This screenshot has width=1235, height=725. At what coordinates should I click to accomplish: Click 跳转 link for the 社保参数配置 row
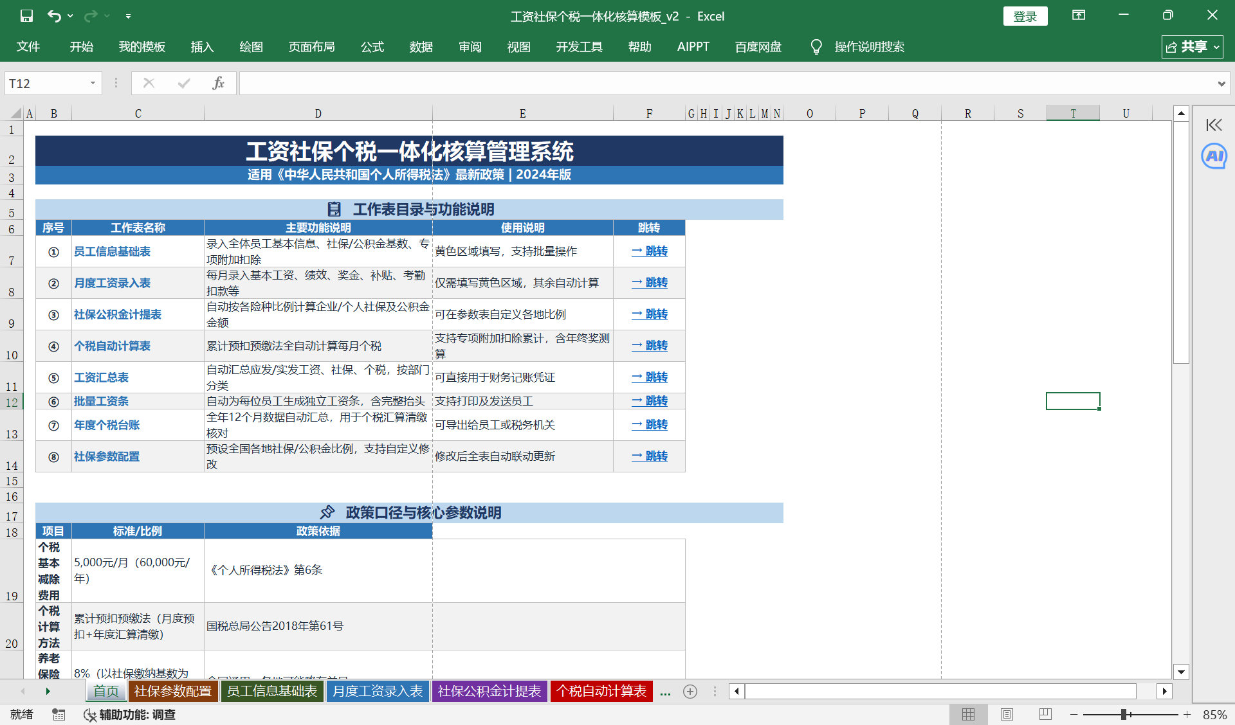[x=650, y=456]
